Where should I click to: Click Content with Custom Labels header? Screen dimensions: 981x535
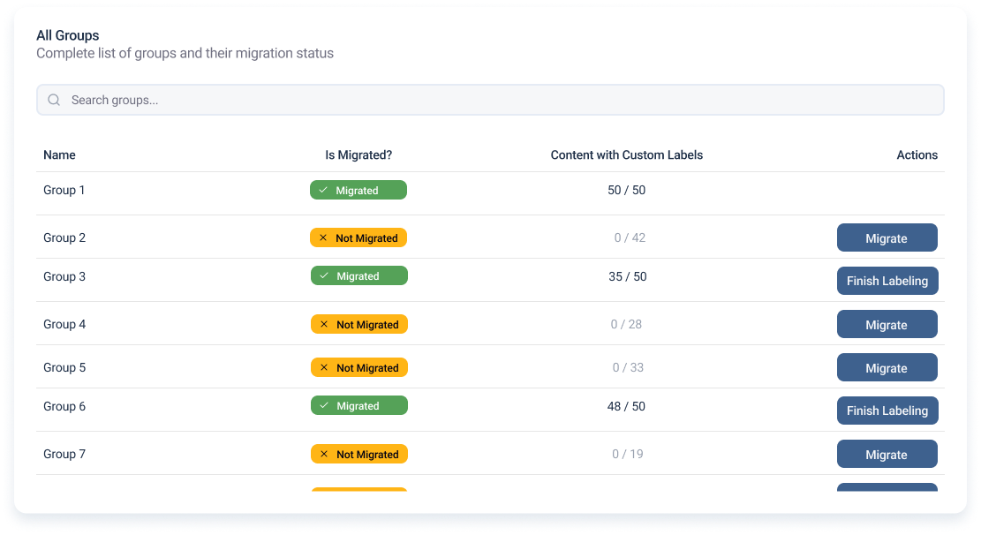pos(626,155)
